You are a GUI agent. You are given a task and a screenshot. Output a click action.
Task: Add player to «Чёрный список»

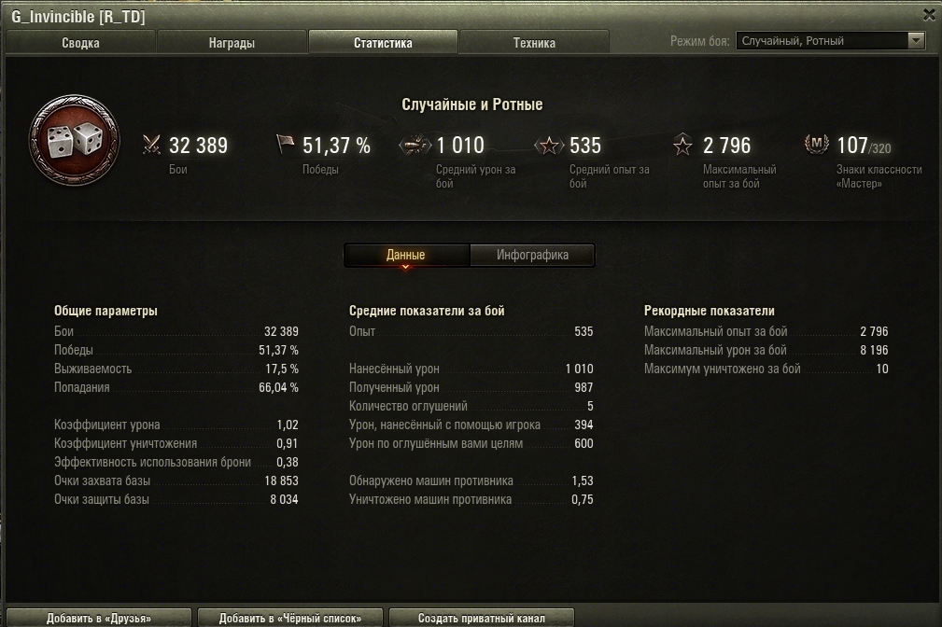click(x=290, y=618)
